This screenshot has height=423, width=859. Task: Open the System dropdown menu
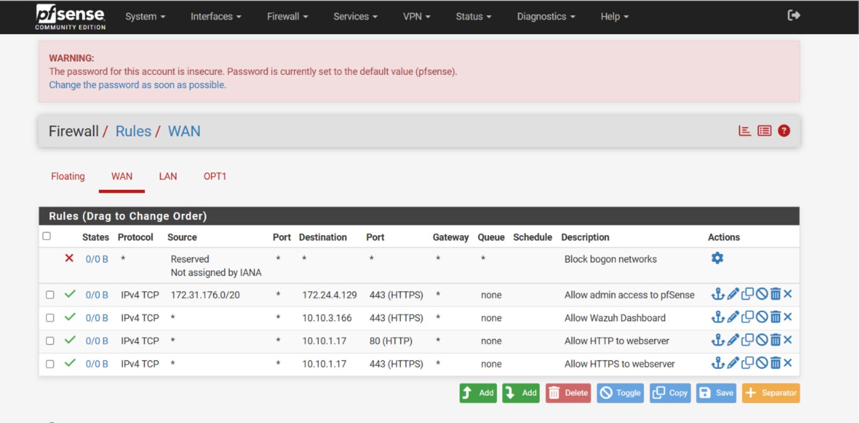[x=145, y=17]
